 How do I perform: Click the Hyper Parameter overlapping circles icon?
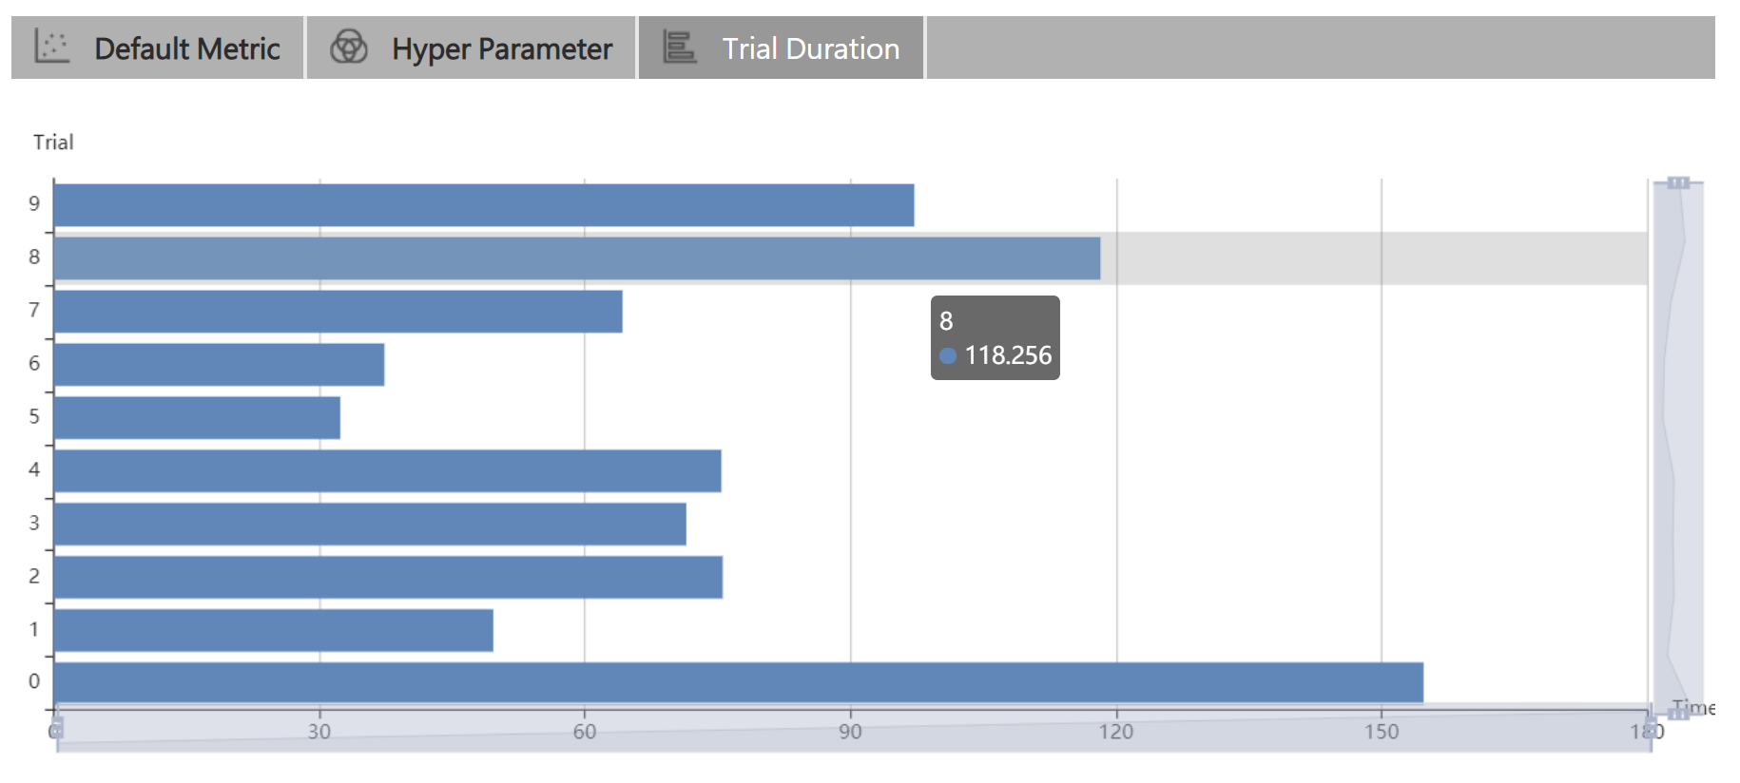[348, 47]
